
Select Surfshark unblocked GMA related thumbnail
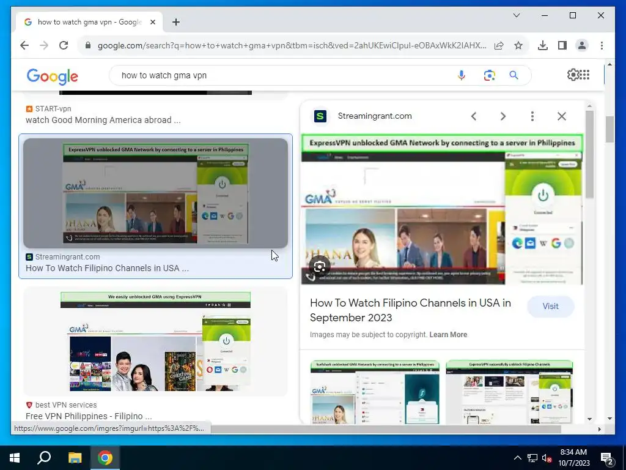point(375,392)
